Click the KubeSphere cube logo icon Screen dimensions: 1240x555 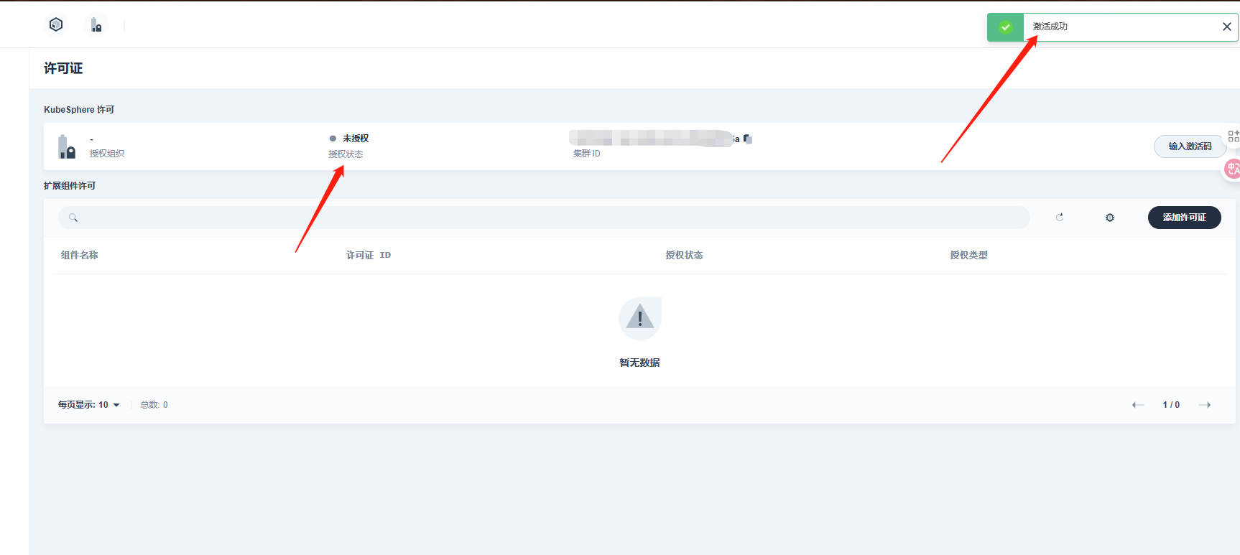pos(56,25)
